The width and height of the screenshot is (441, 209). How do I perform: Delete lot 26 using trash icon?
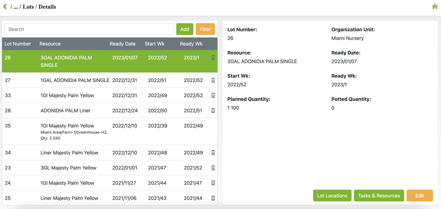[213, 58]
